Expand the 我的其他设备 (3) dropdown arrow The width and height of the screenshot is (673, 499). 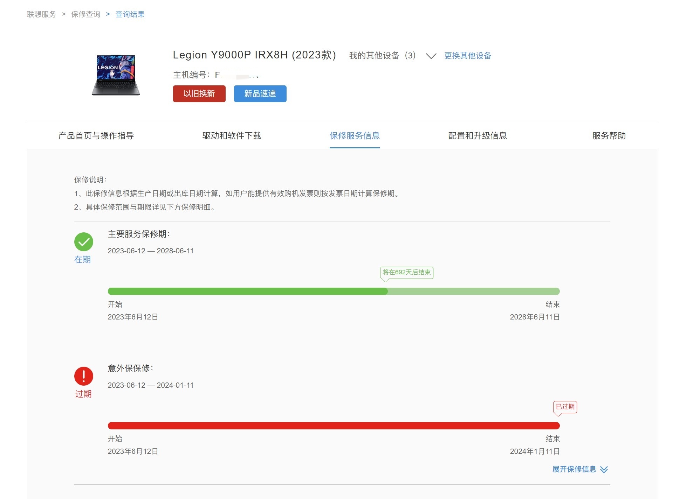coord(431,56)
